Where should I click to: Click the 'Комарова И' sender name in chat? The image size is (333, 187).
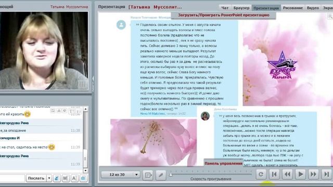[10, 138]
